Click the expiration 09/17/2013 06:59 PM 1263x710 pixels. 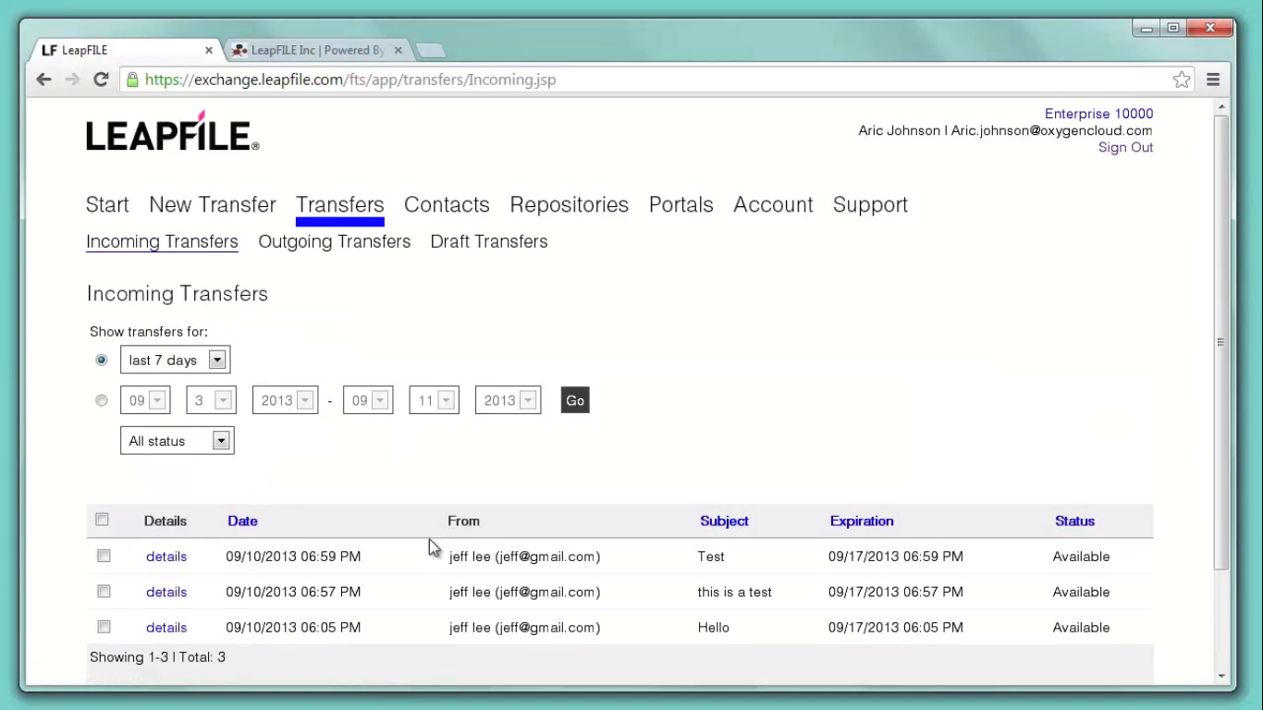point(896,557)
